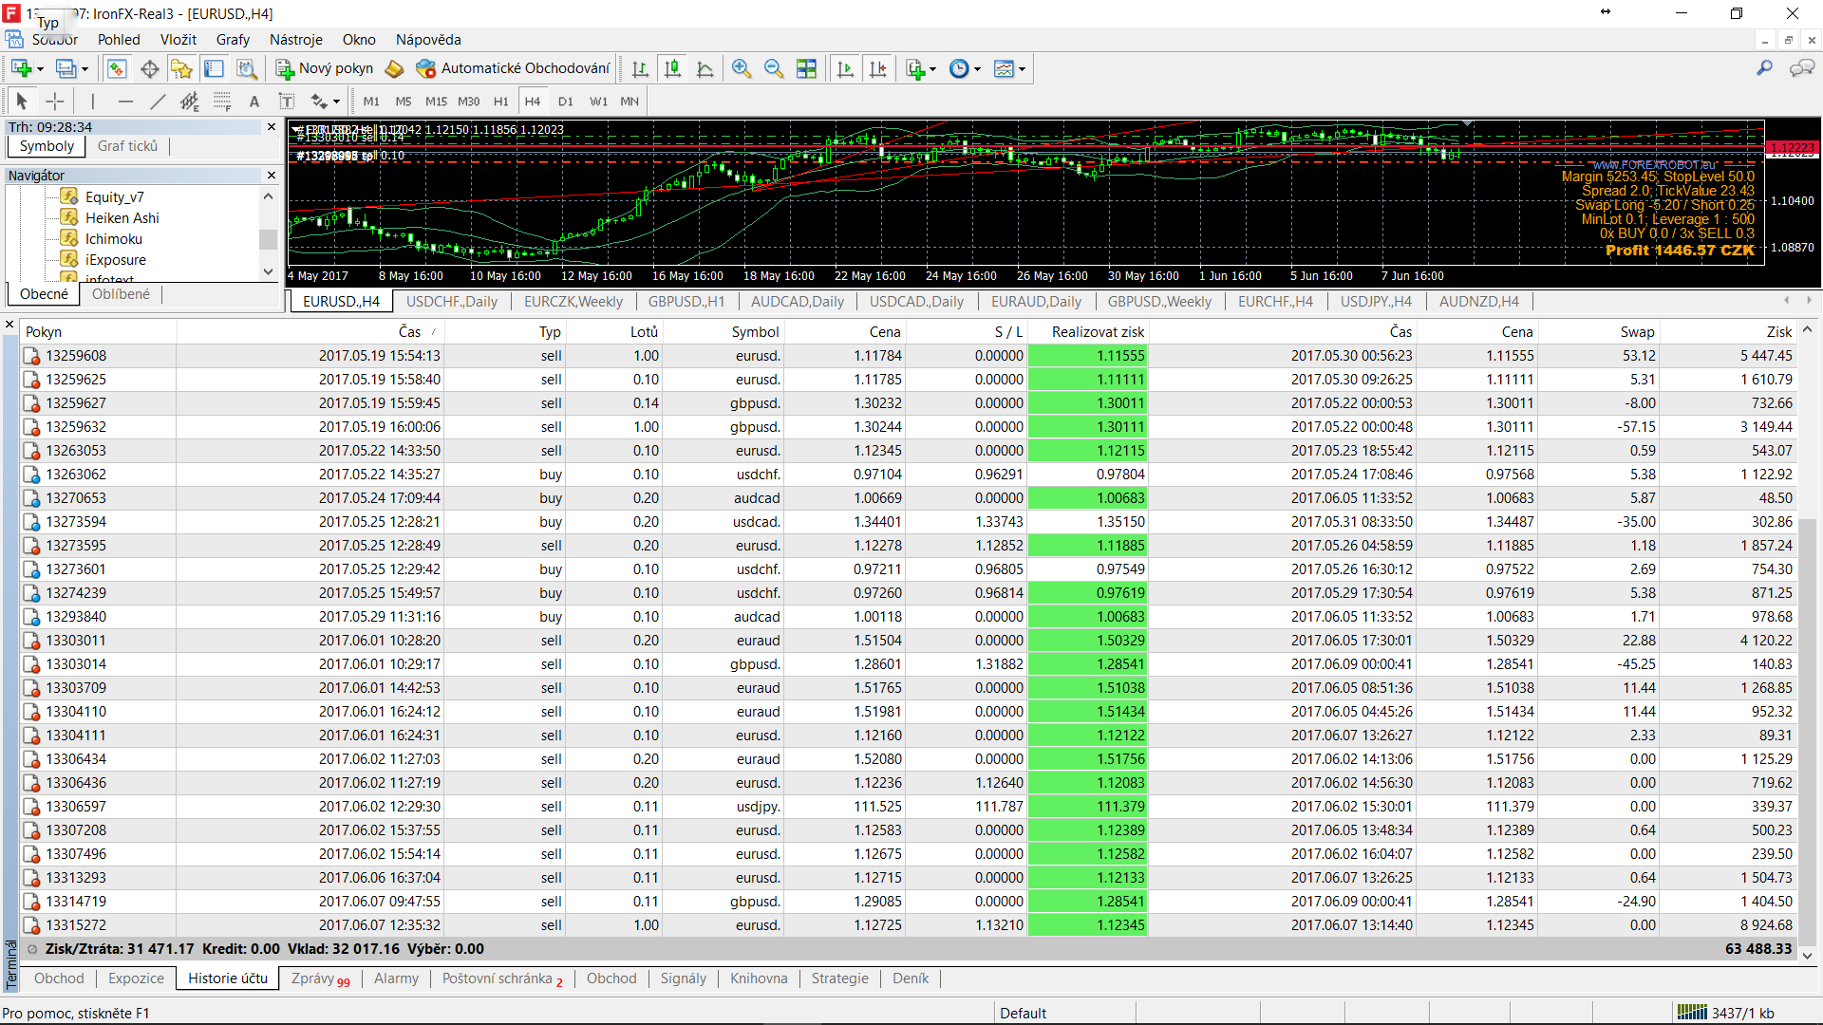Click the Nový pokyn button
This screenshot has height=1025, width=1823.
[x=325, y=68]
